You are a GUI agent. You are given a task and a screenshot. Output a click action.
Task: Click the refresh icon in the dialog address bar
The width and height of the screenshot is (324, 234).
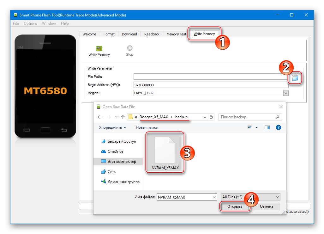(211, 117)
